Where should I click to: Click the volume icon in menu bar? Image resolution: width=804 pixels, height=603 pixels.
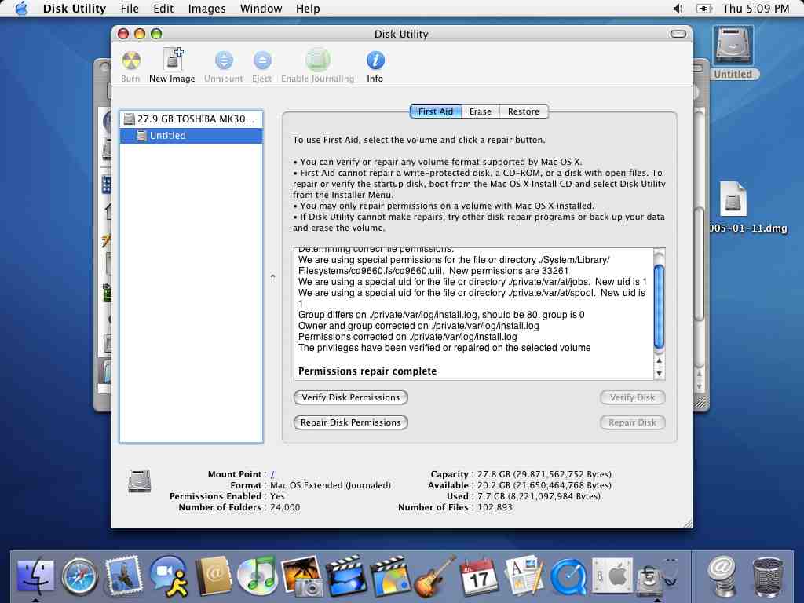tap(678, 9)
